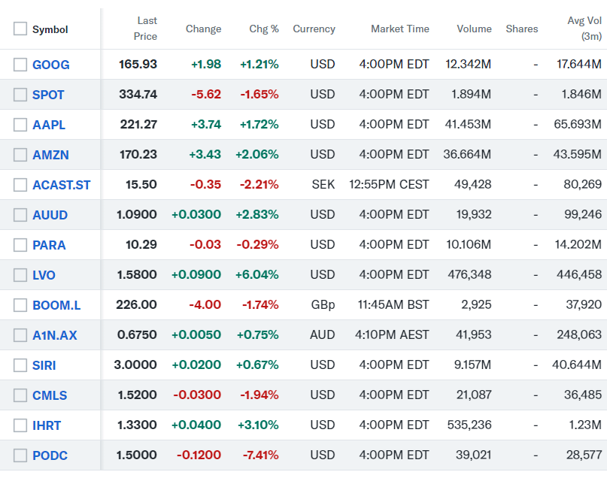Tick the select-all checkbox beside Symbol header

coord(20,29)
